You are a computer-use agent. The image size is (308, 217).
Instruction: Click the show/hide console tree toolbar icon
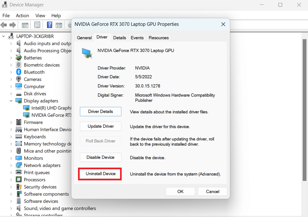(x=25, y=25)
